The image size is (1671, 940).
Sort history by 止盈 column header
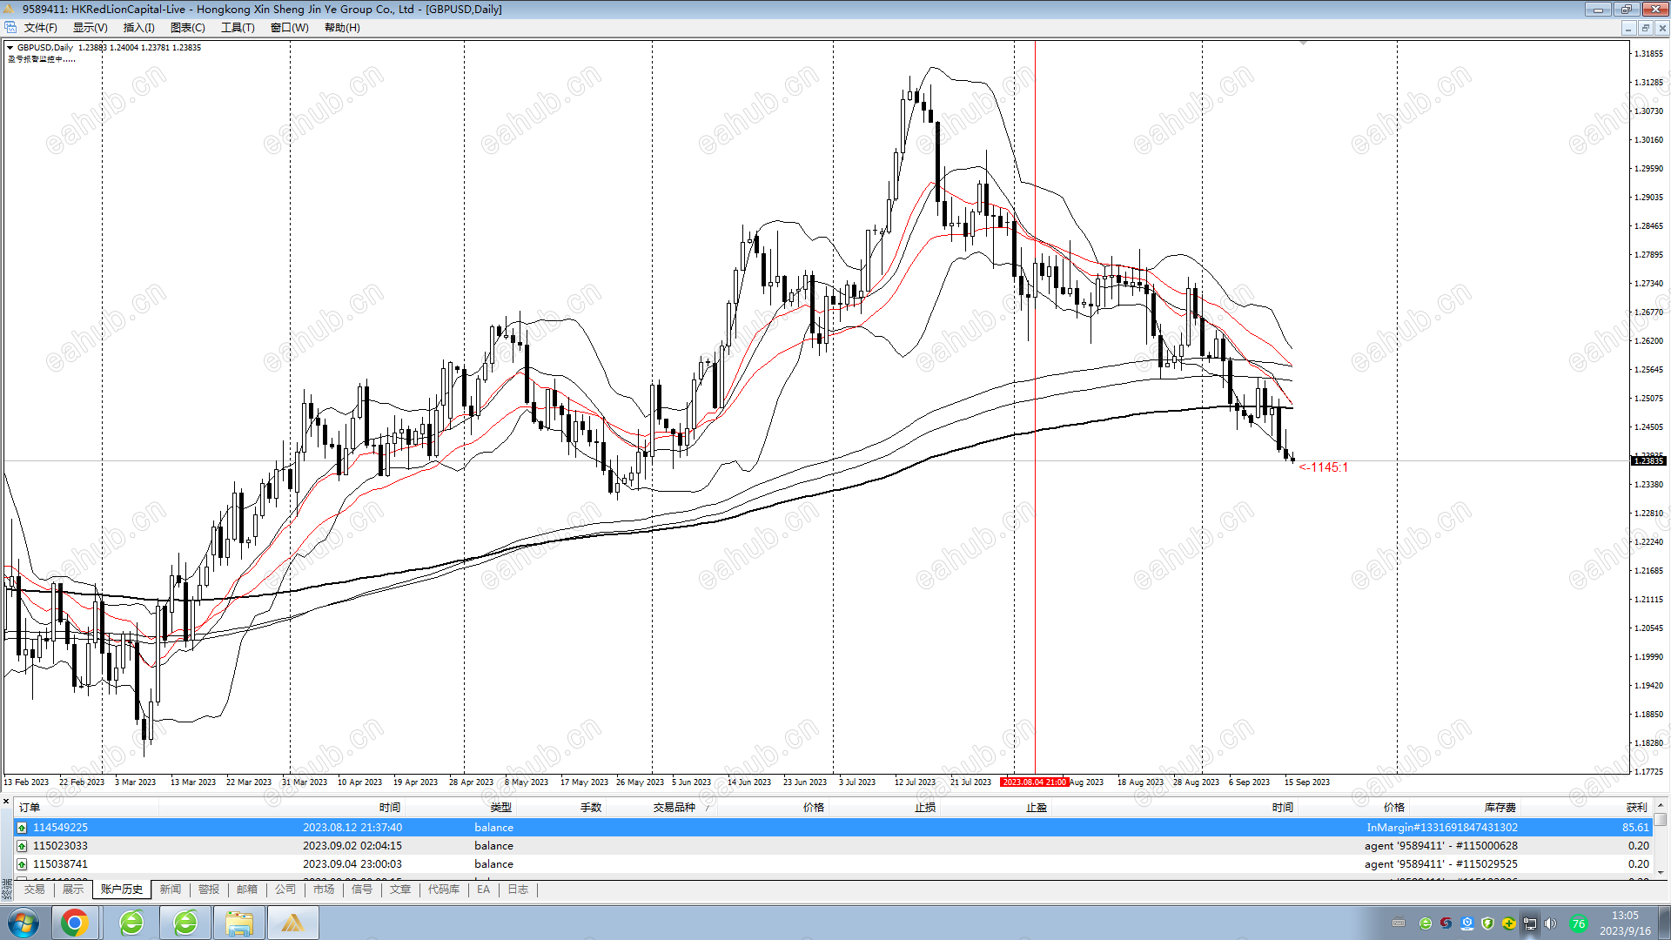click(1037, 808)
